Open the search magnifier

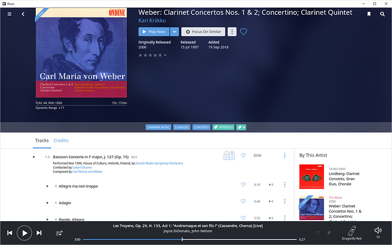[382, 14]
